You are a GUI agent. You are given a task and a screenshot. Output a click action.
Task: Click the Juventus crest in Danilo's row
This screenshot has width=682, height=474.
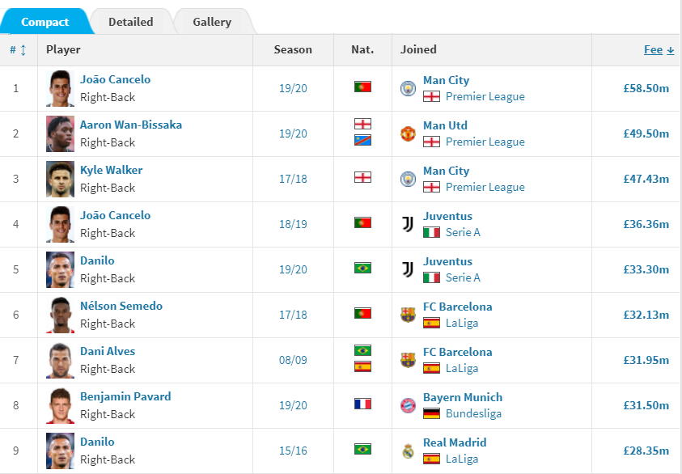coord(408,269)
